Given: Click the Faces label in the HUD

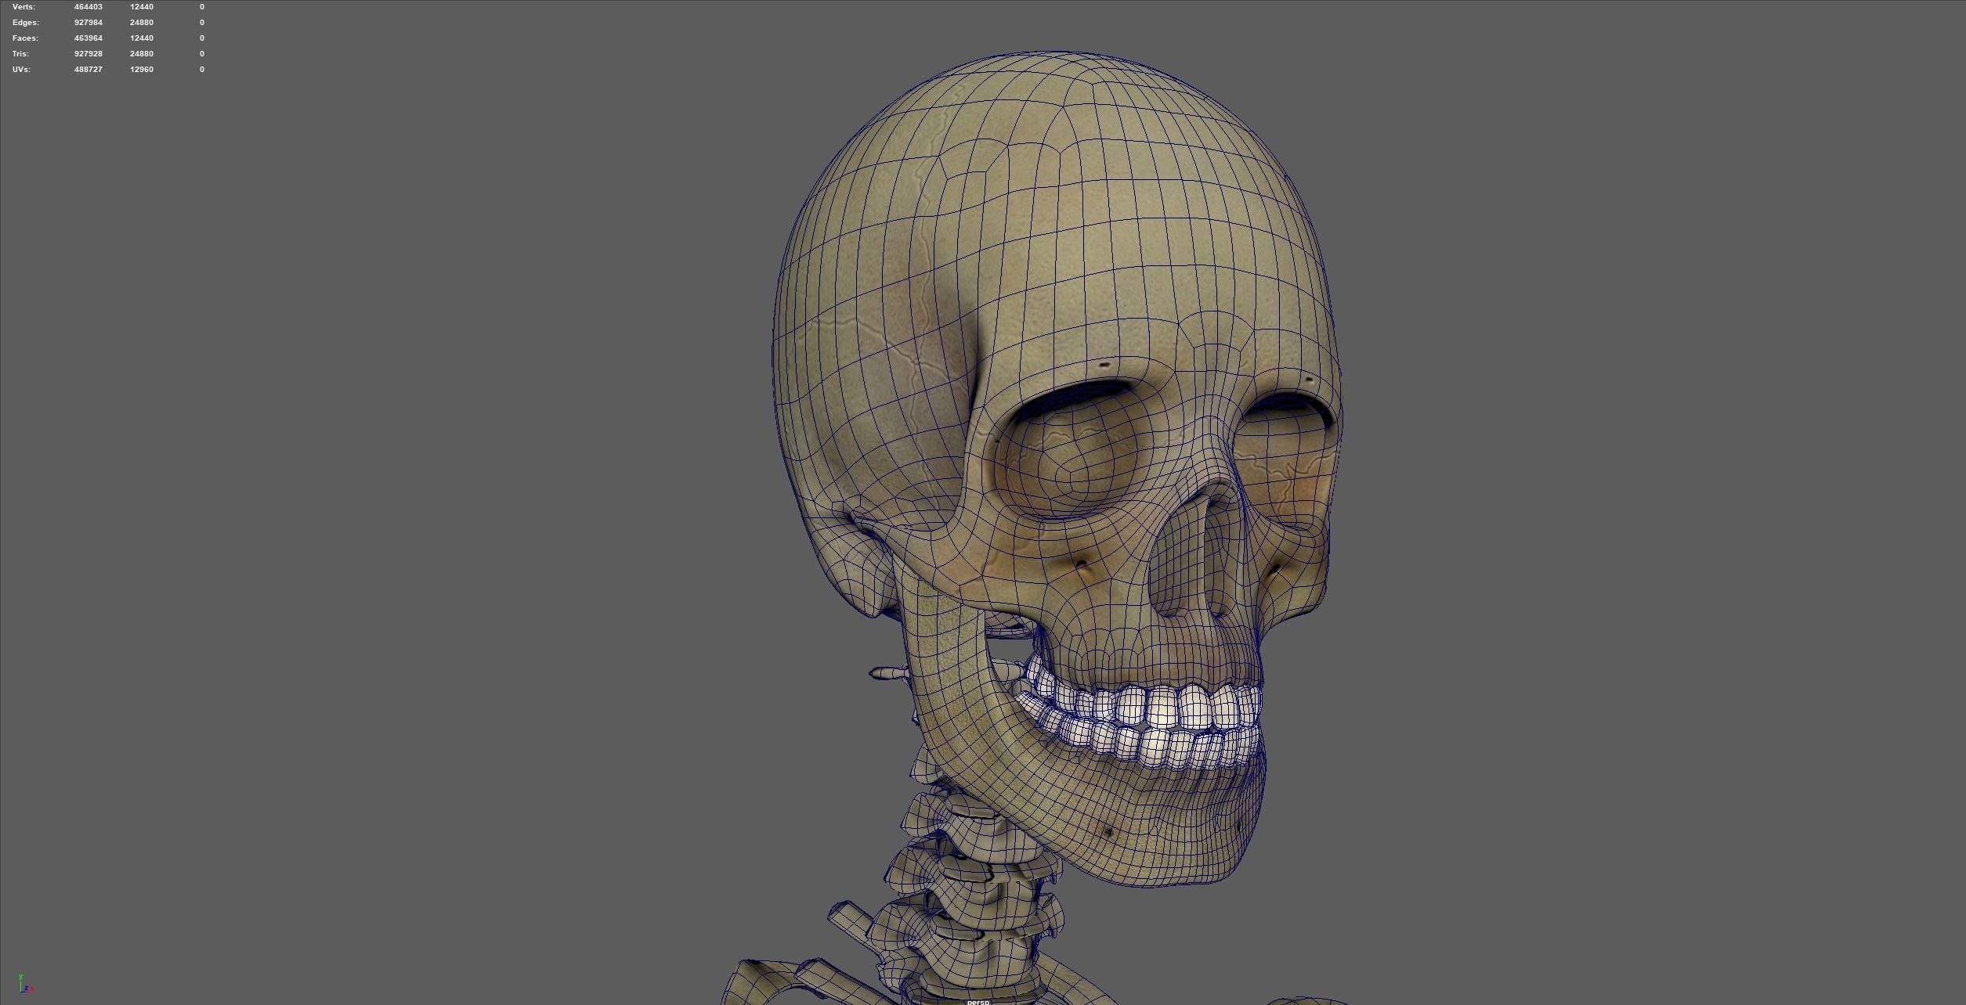Looking at the screenshot, I should pos(25,38).
